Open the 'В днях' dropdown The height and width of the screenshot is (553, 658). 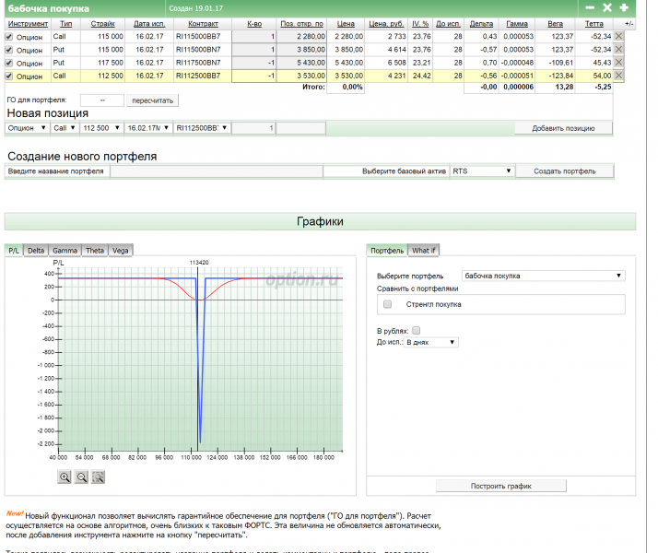[430, 342]
